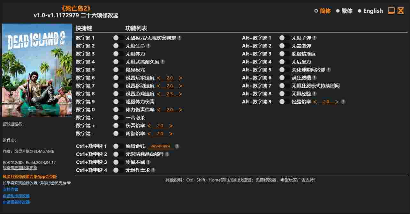Turn on 无限子弹 toggle
410x214 pixels.
285,38
